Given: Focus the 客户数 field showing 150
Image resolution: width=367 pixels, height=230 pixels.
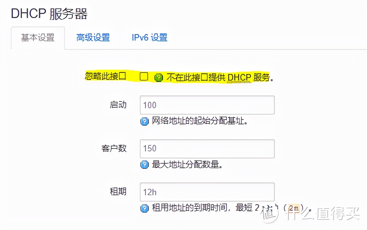Looking at the screenshot, I should [207, 149].
